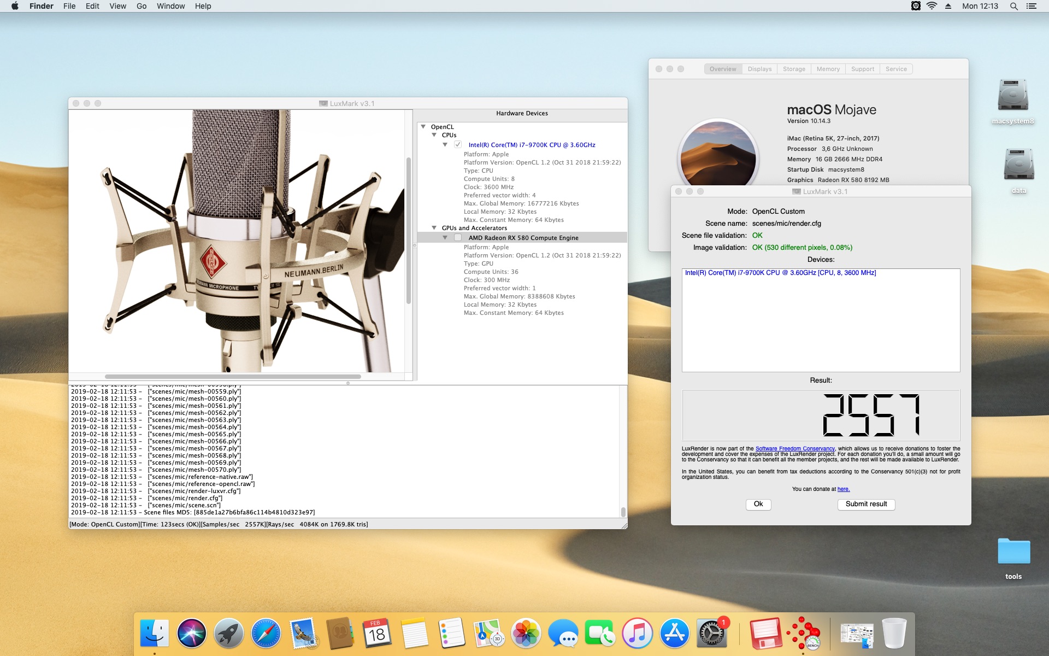
Task: Open LuxMark benchmark icon in Dock
Action: [x=803, y=633]
